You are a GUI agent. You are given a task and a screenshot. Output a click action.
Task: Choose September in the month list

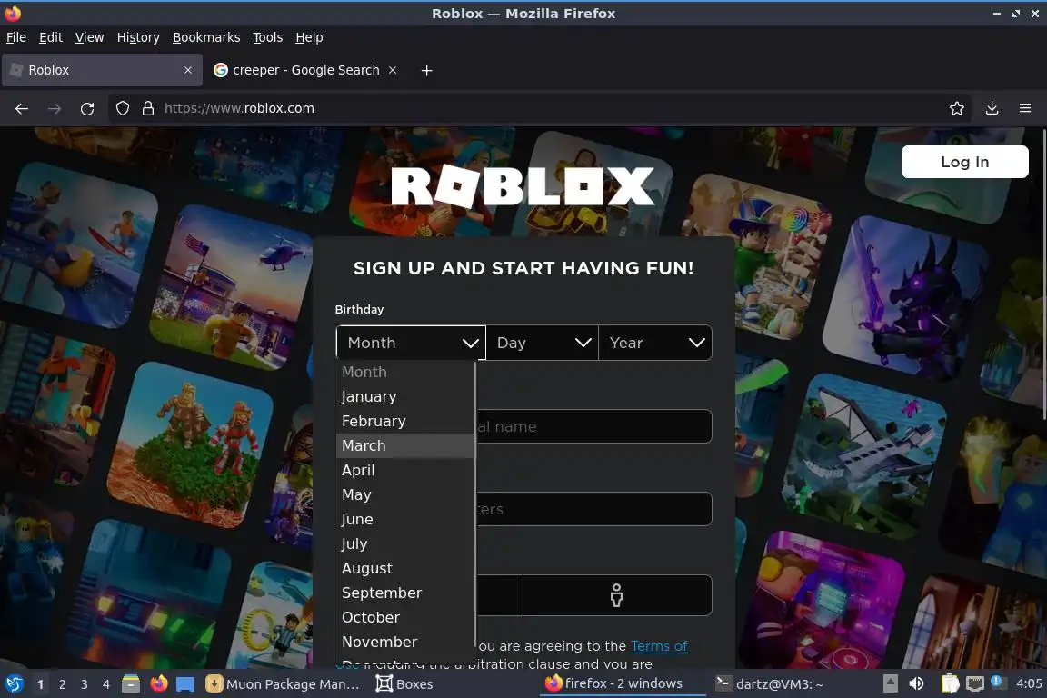(404, 593)
